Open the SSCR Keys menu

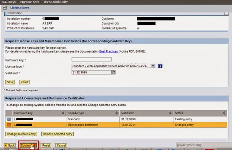pos(9,2)
